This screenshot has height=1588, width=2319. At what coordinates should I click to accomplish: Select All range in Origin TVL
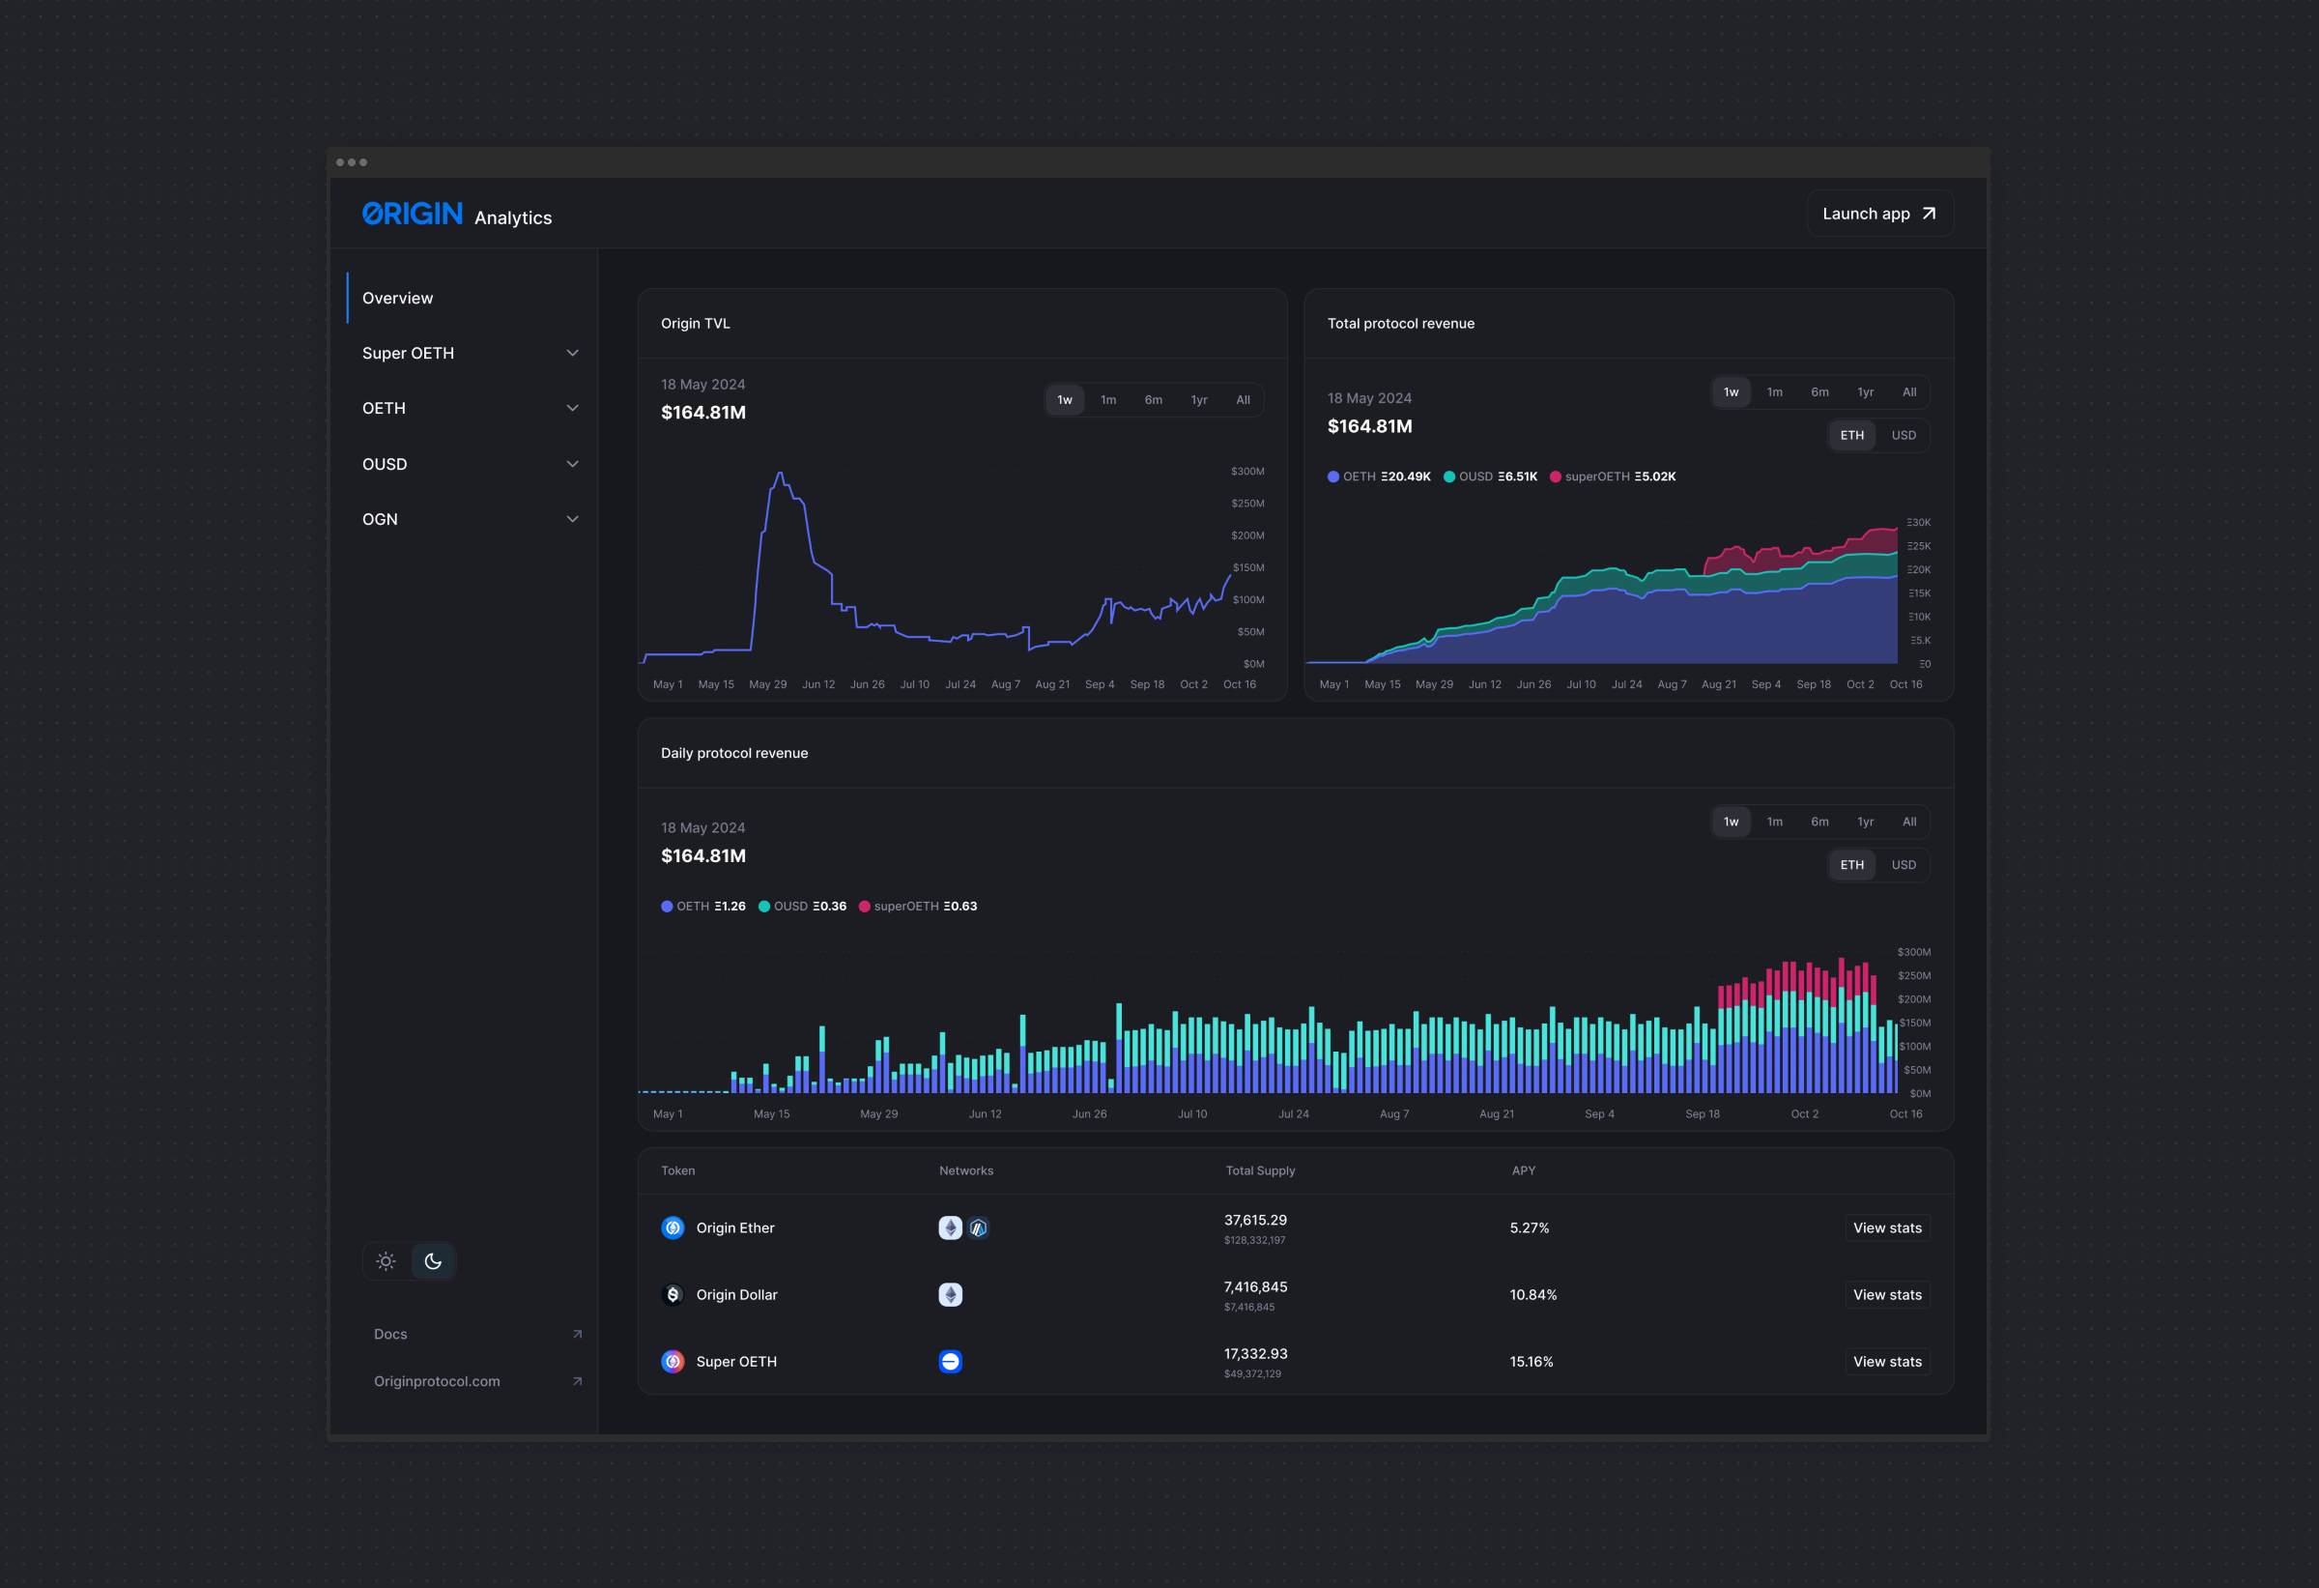[x=1243, y=400]
